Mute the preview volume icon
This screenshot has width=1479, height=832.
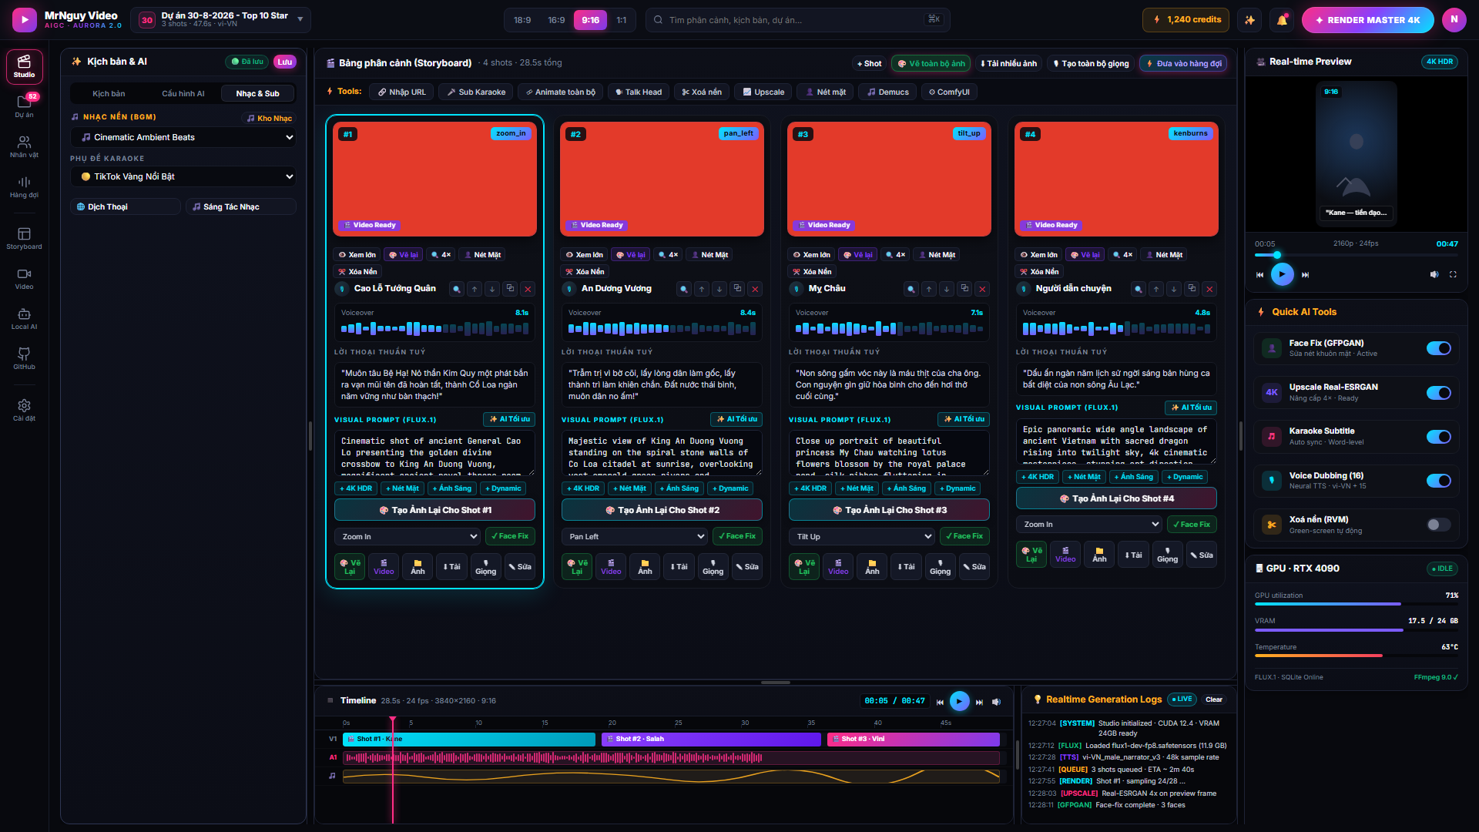point(1434,274)
